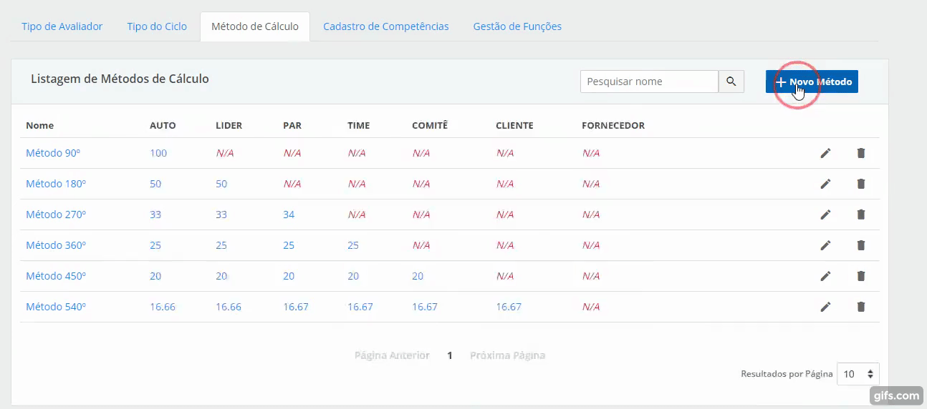927x409 pixels.
Task: Click the magnifier search button
Action: click(x=731, y=82)
